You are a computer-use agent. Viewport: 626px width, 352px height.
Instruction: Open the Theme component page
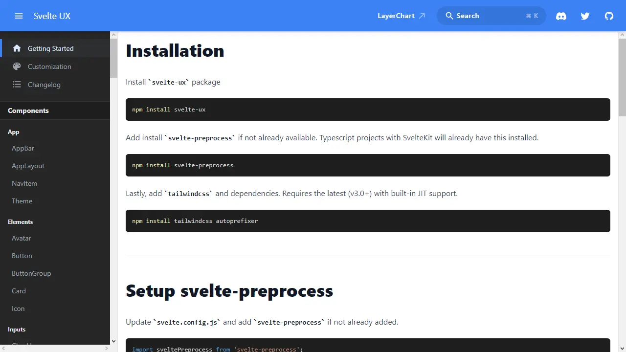[x=22, y=201]
